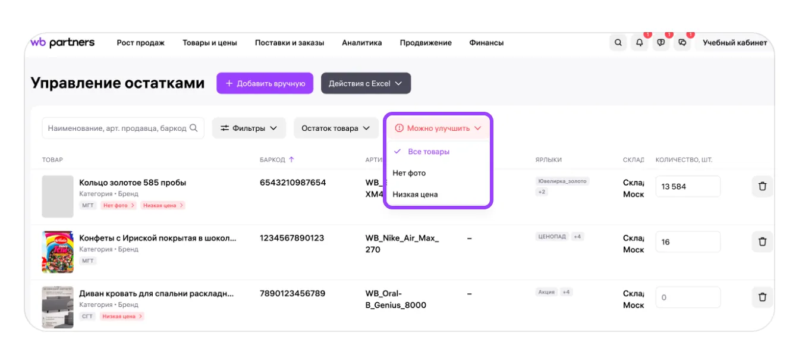The height and width of the screenshot is (364, 799).
Task: Click the Добавить вручную button
Action: [265, 83]
